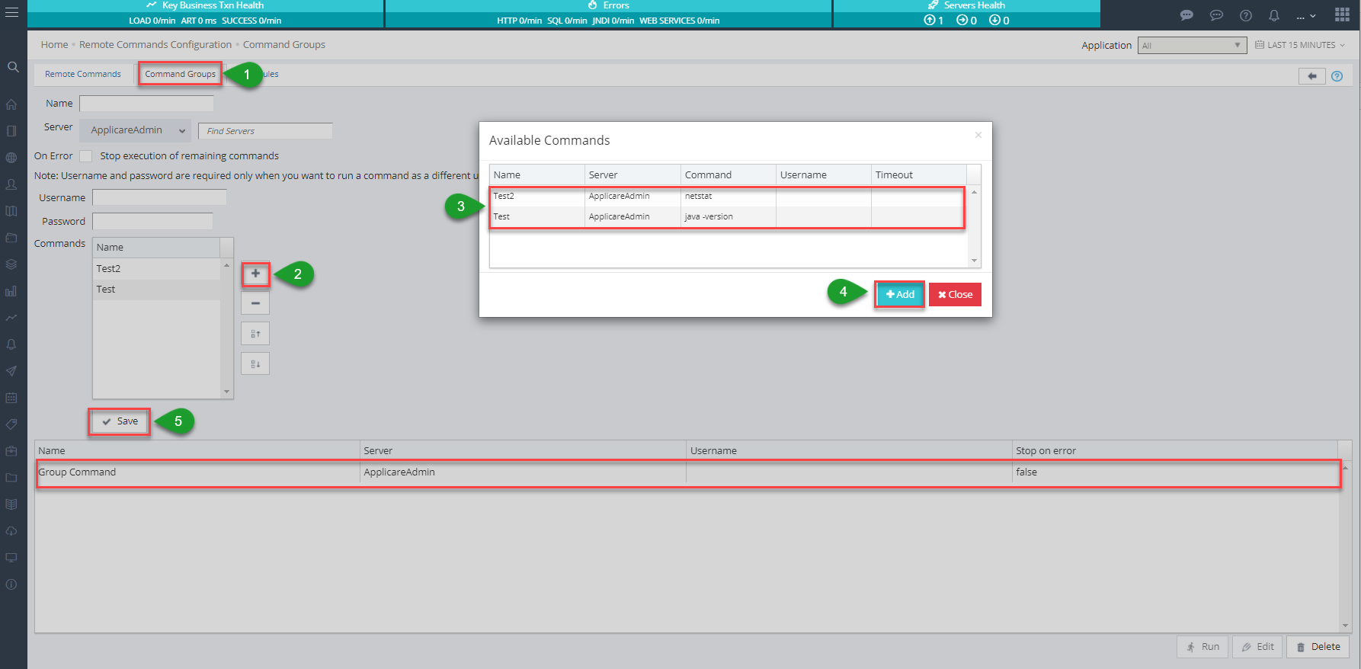Click the plus button to add commands
1361x669 pixels.
pos(255,274)
